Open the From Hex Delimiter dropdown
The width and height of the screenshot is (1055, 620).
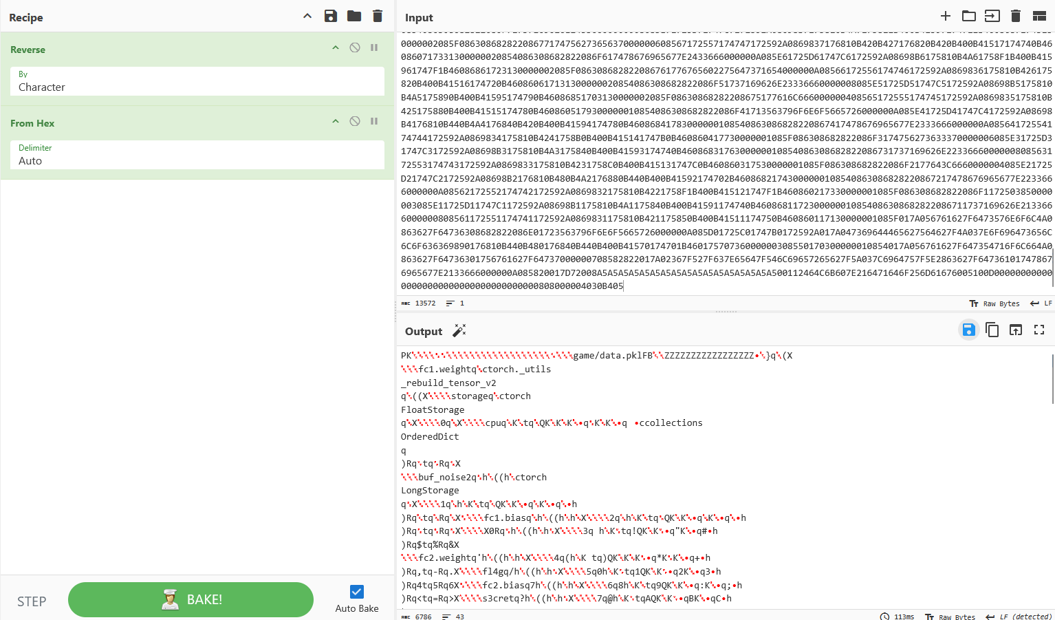[197, 155]
